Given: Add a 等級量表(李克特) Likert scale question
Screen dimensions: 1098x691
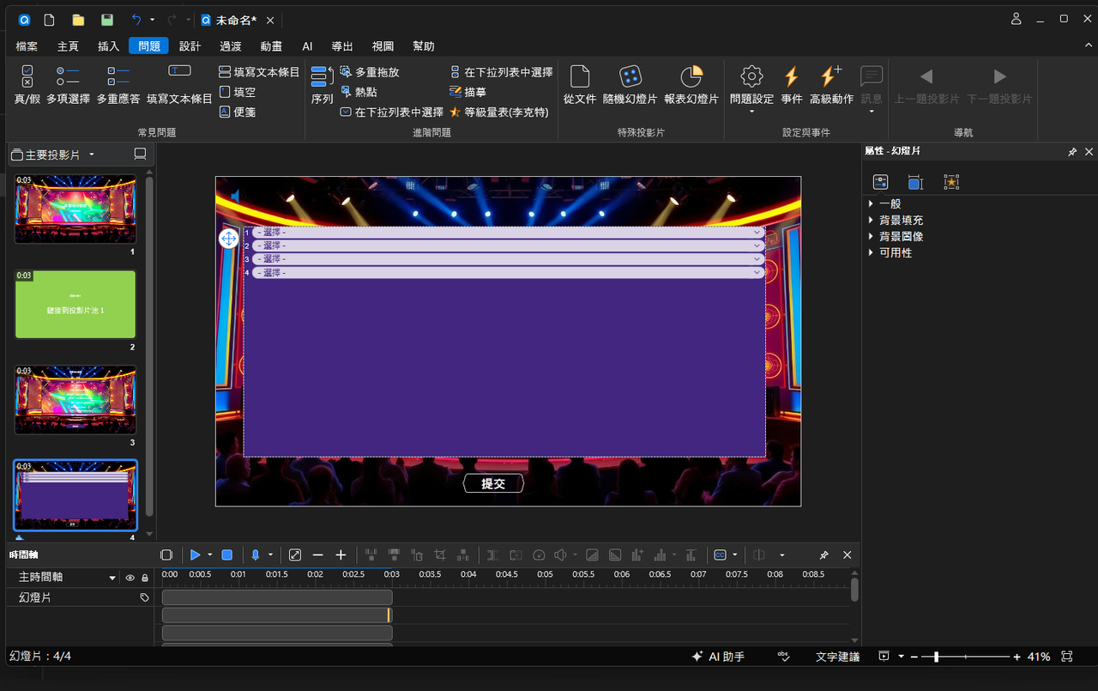Looking at the screenshot, I should pos(499,112).
